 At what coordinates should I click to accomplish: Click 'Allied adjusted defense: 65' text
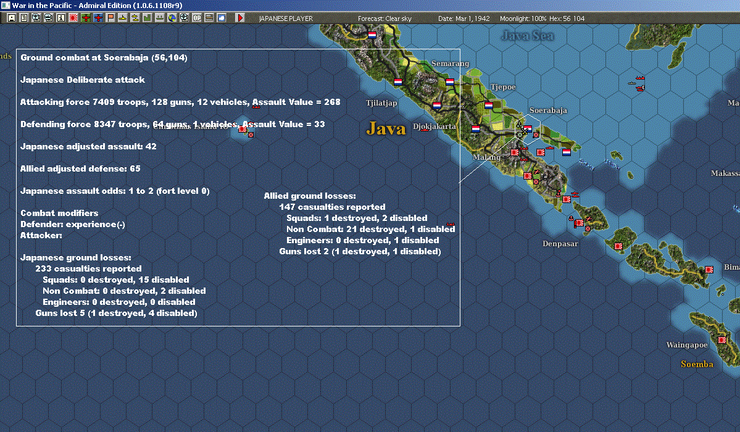pos(80,168)
